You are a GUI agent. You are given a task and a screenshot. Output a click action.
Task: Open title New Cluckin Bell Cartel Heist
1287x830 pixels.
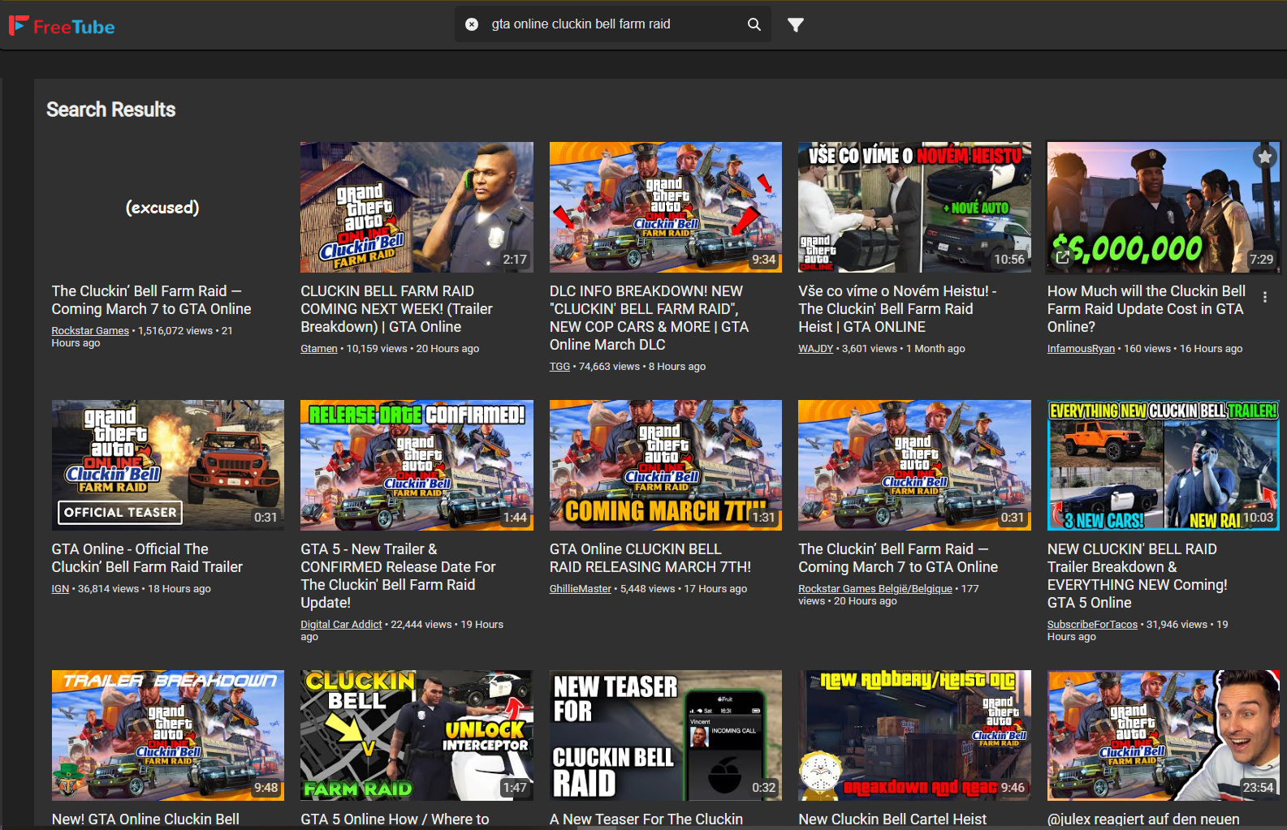tap(892, 819)
